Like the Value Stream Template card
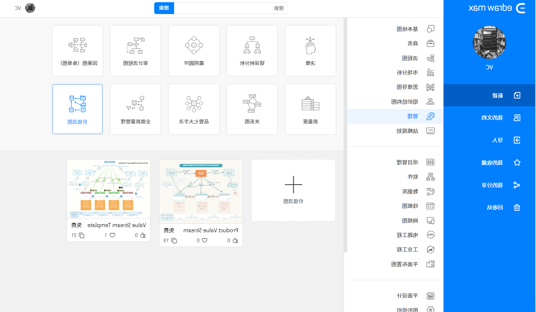536x312 pixels. coord(143,235)
